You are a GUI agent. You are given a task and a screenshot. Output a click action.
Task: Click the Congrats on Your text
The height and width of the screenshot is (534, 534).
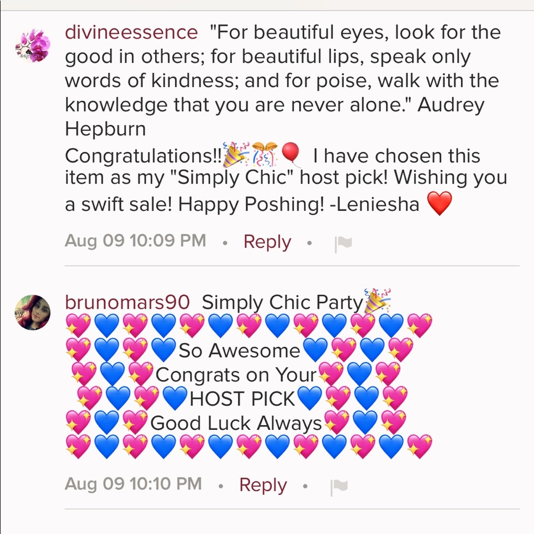[236, 375]
